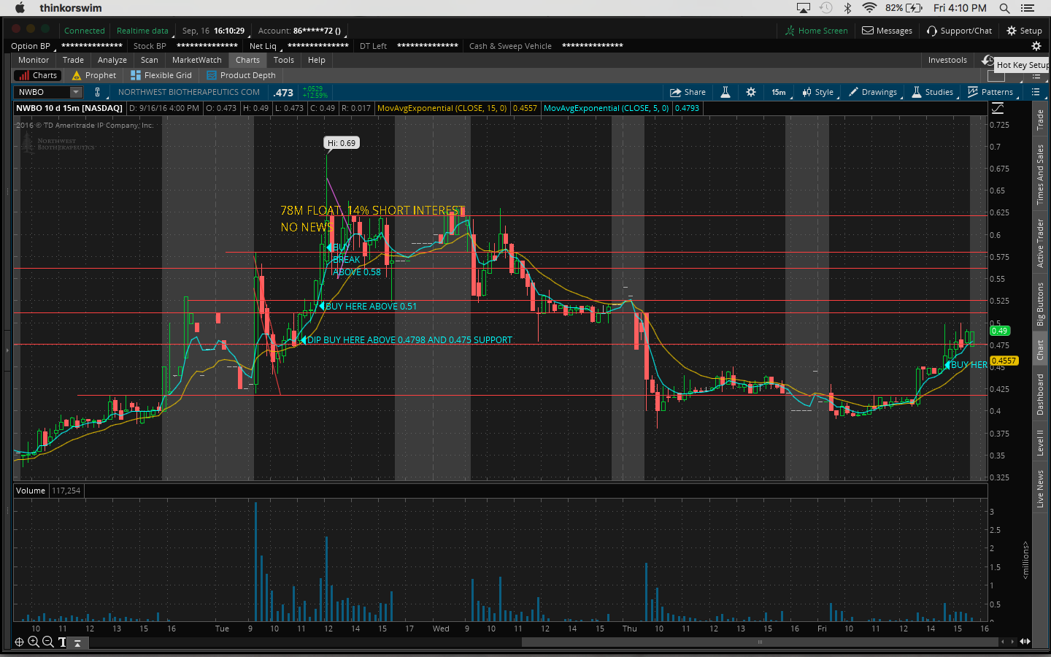Select the Chart sidebar panel
Image resolution: width=1051 pixels, height=657 pixels.
1040,350
